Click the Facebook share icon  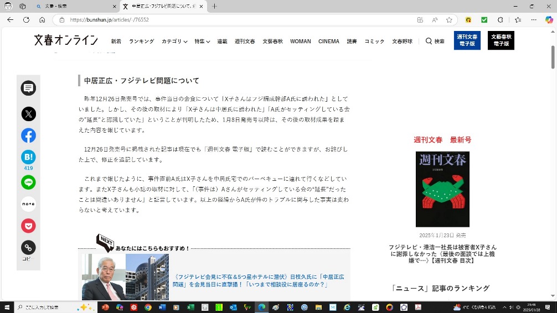pyautogui.click(x=28, y=135)
